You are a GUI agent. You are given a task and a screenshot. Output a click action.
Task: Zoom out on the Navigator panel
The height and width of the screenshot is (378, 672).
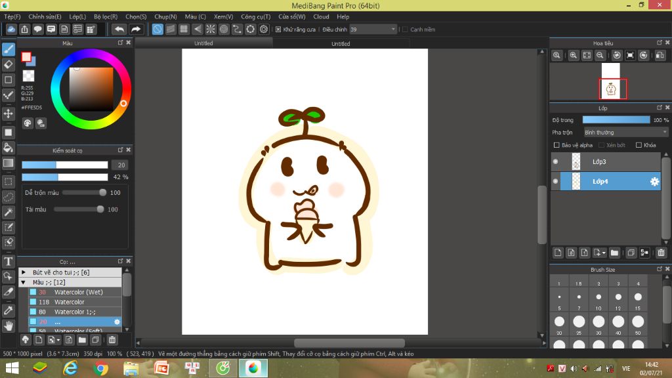coord(600,55)
